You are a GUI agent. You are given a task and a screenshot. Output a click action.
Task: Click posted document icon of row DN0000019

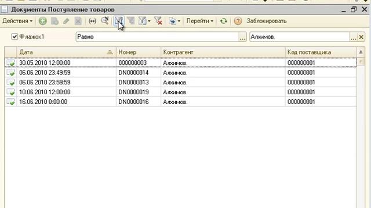(10, 92)
